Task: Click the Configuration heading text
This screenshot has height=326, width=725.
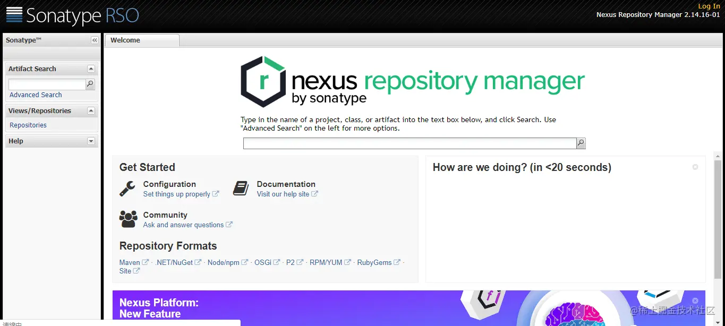Action: 169,184
